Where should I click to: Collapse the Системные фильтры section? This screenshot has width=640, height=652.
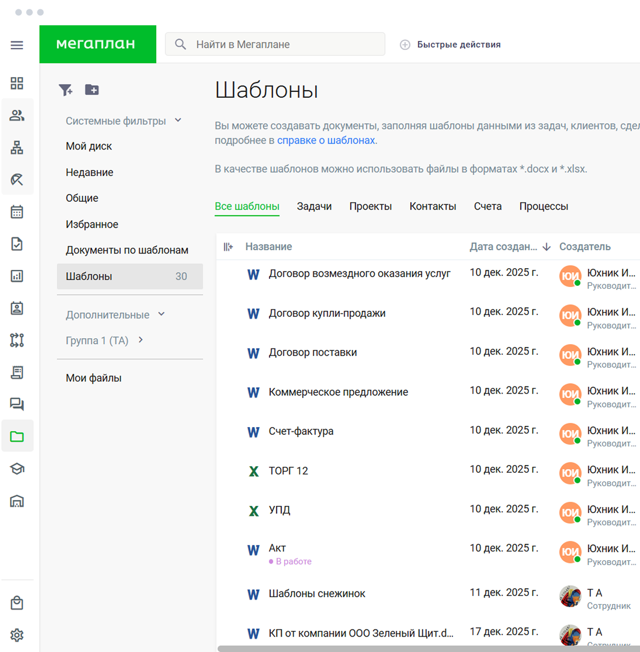pos(178,120)
